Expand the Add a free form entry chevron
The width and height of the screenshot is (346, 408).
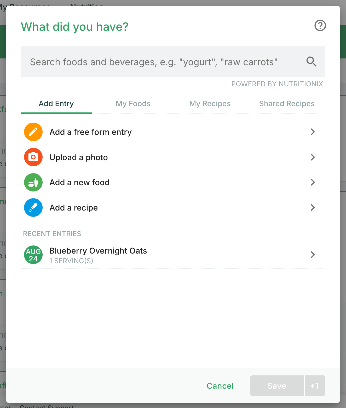point(313,132)
